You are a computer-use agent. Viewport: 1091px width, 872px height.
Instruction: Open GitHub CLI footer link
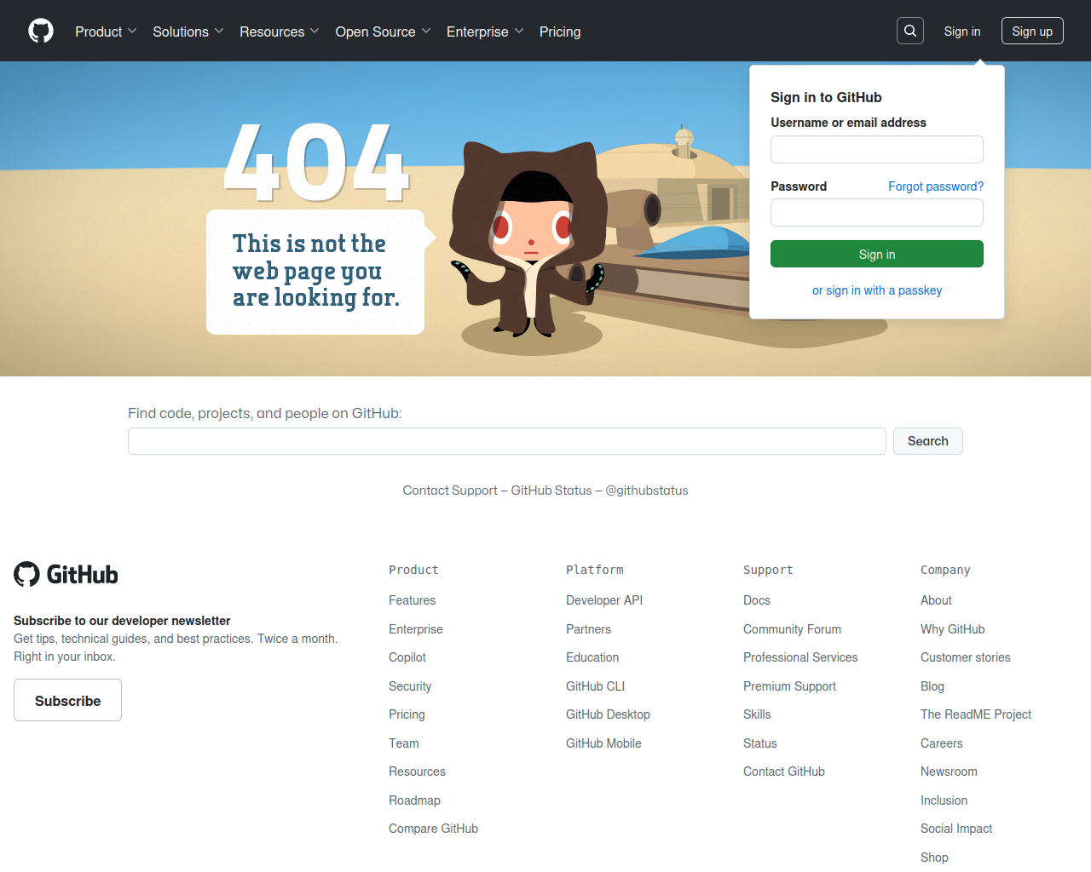[x=595, y=686]
